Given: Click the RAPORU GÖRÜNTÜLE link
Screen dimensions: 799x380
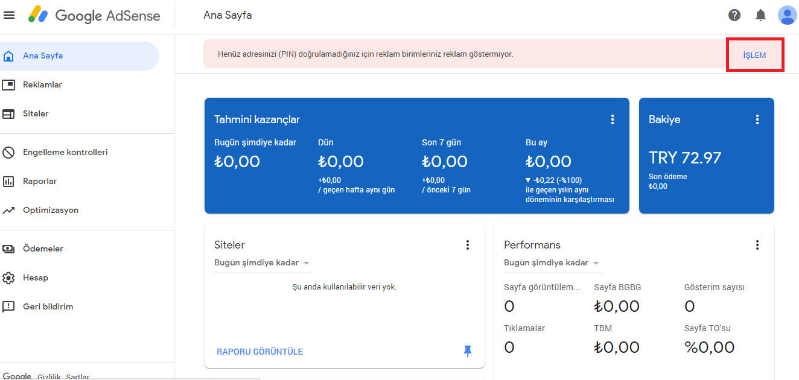Looking at the screenshot, I should [x=259, y=352].
